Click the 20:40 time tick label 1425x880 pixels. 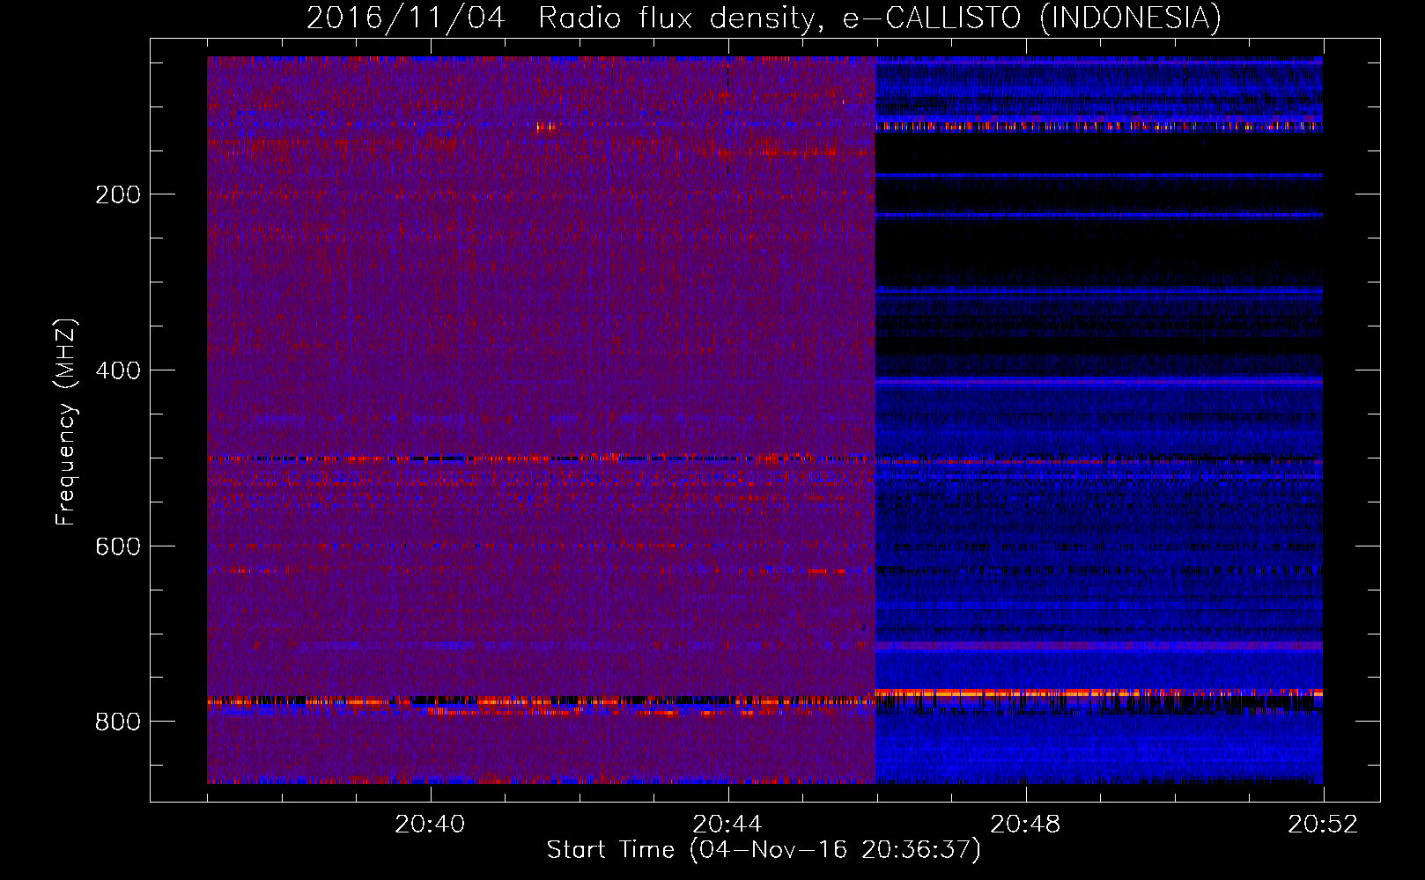430,825
